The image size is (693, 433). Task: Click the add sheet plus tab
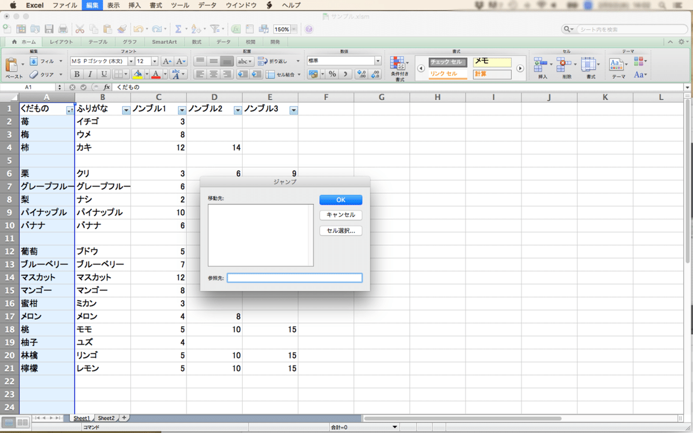[124, 418]
